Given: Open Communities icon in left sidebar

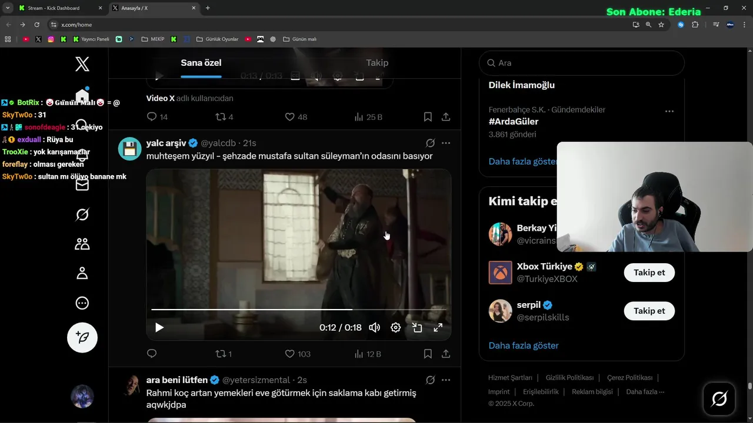Looking at the screenshot, I should click(x=82, y=244).
